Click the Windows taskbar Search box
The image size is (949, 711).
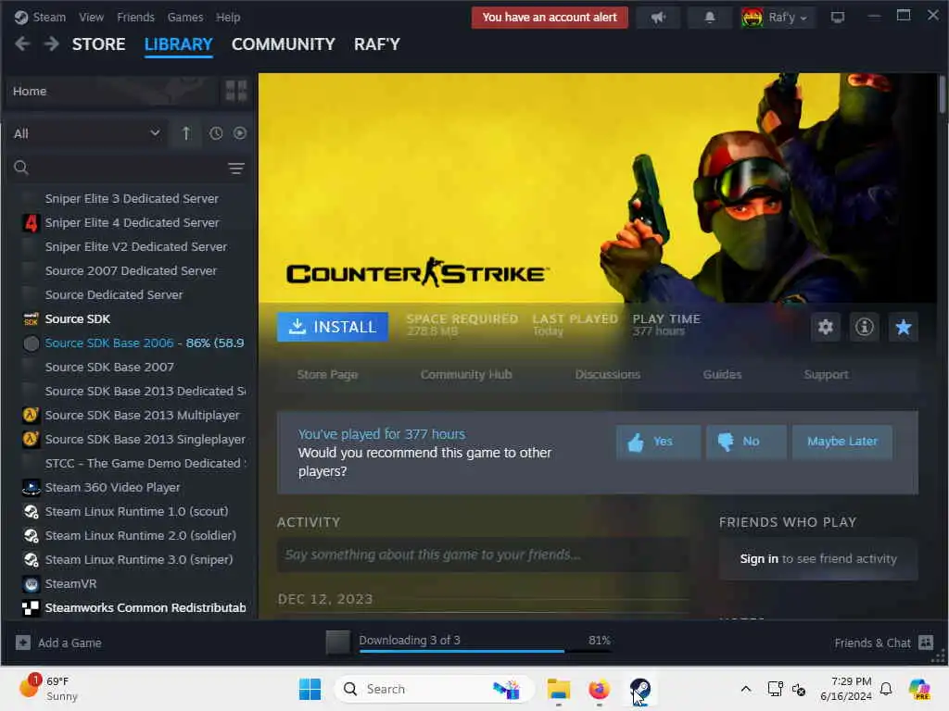click(434, 689)
